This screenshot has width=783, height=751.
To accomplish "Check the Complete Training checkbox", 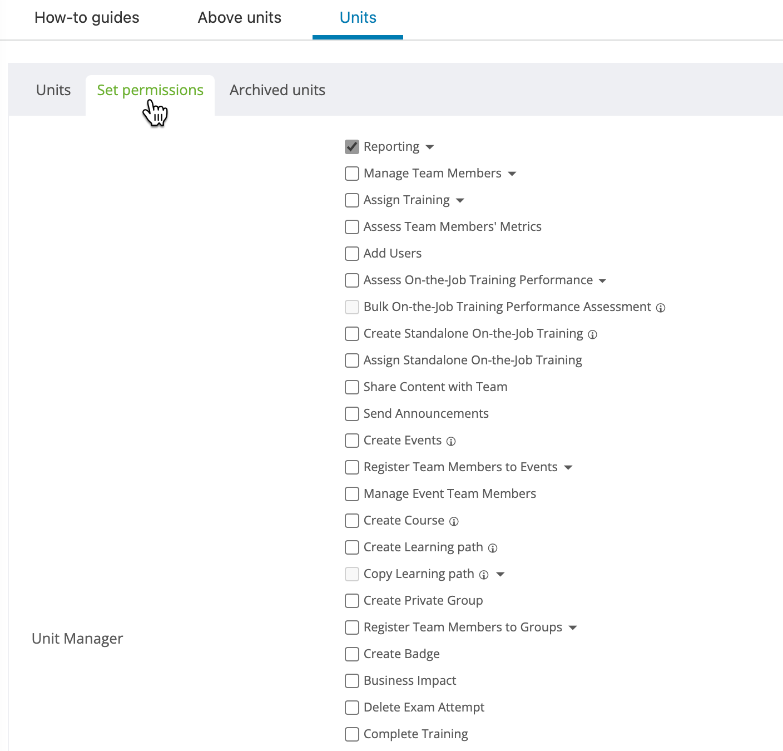I will (352, 734).
